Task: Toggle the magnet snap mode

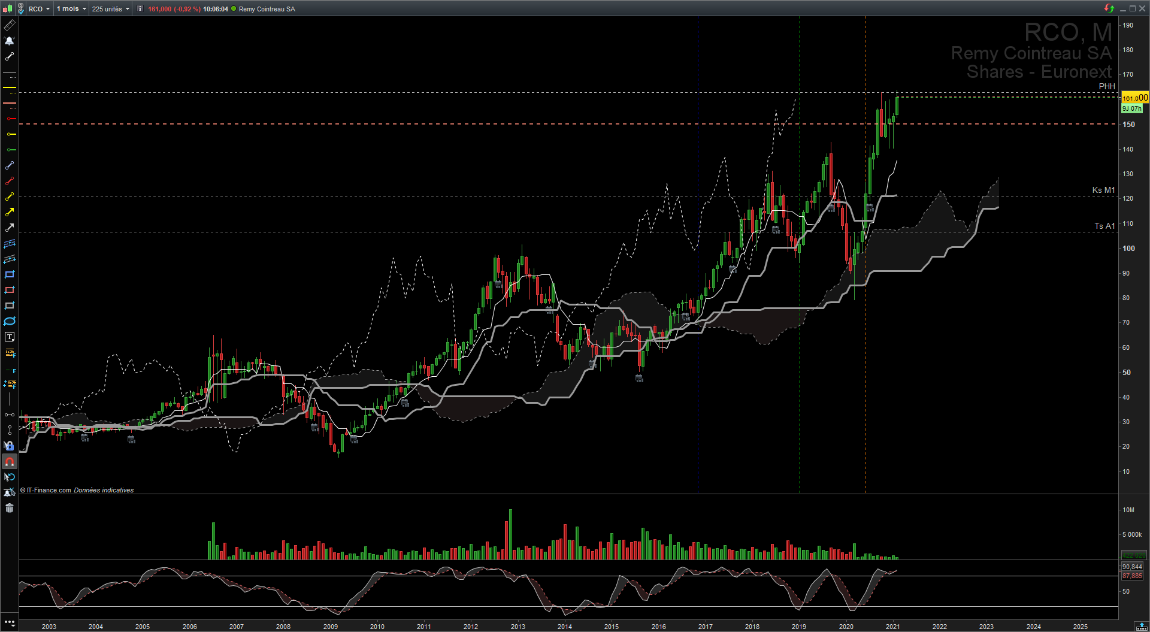Action: click(10, 461)
